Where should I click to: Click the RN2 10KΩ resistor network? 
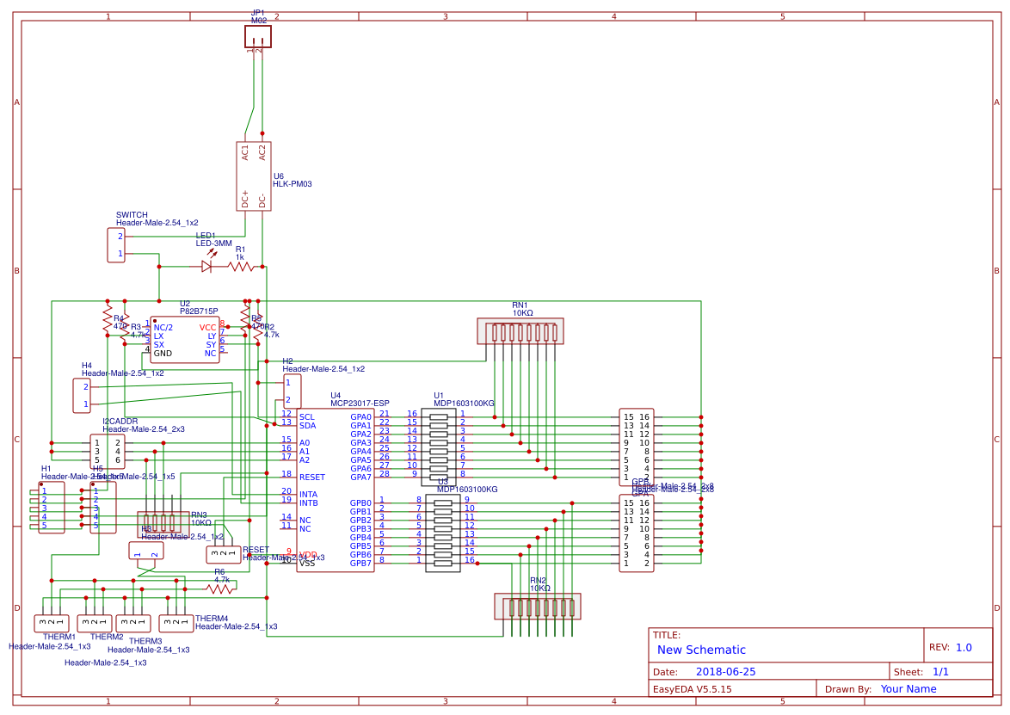[x=538, y=607]
